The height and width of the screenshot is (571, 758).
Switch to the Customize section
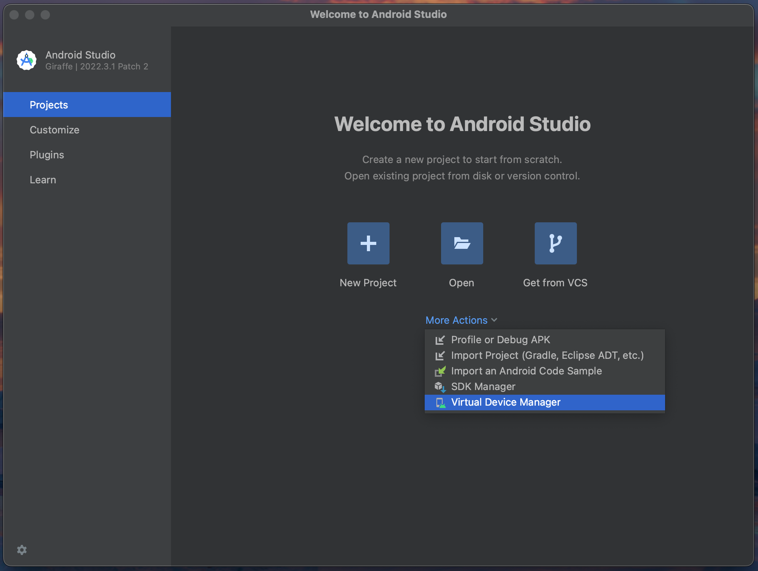pos(55,130)
